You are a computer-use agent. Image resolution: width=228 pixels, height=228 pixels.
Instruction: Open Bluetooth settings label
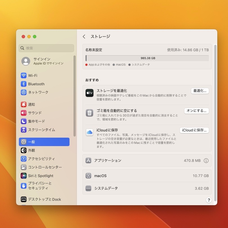pyautogui.click(x=36, y=84)
